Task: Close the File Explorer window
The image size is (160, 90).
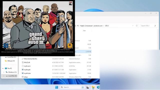Action: [156, 13]
